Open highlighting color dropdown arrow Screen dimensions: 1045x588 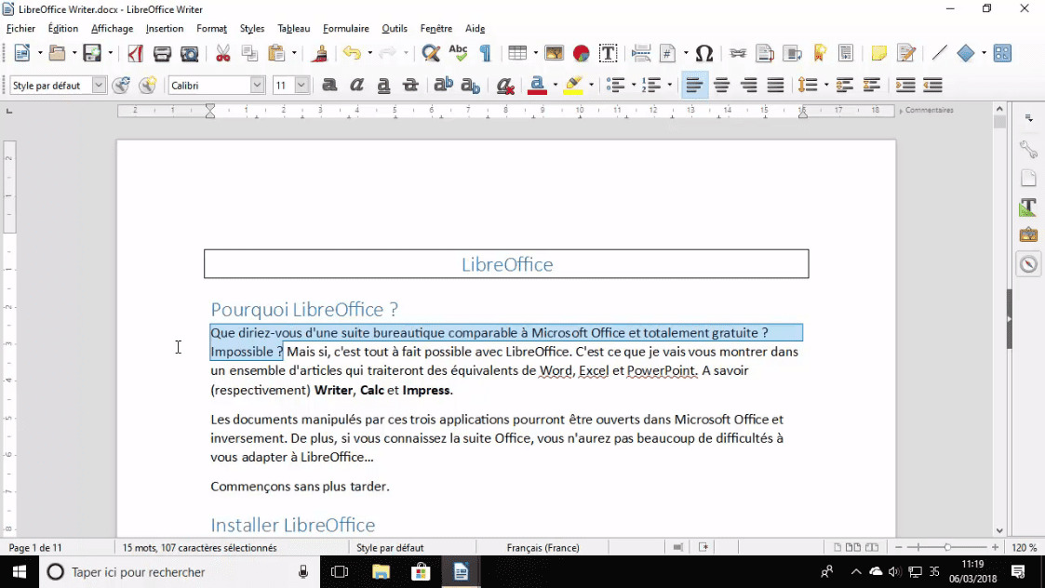(x=591, y=86)
